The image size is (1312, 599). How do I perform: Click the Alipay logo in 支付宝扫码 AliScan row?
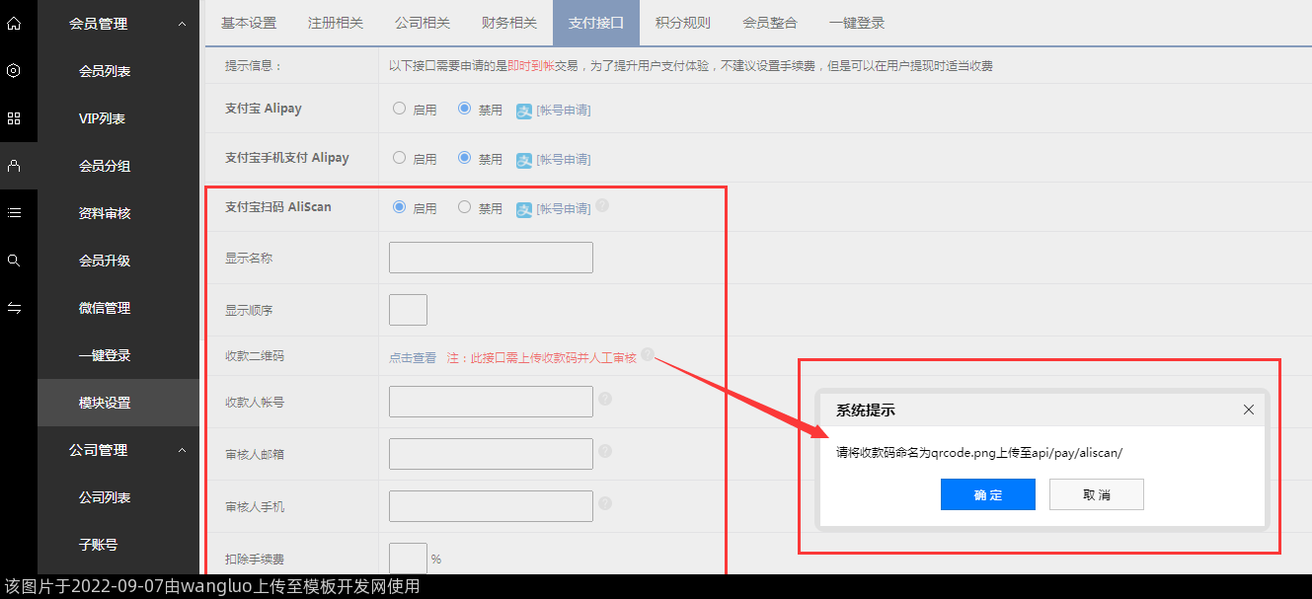524,208
